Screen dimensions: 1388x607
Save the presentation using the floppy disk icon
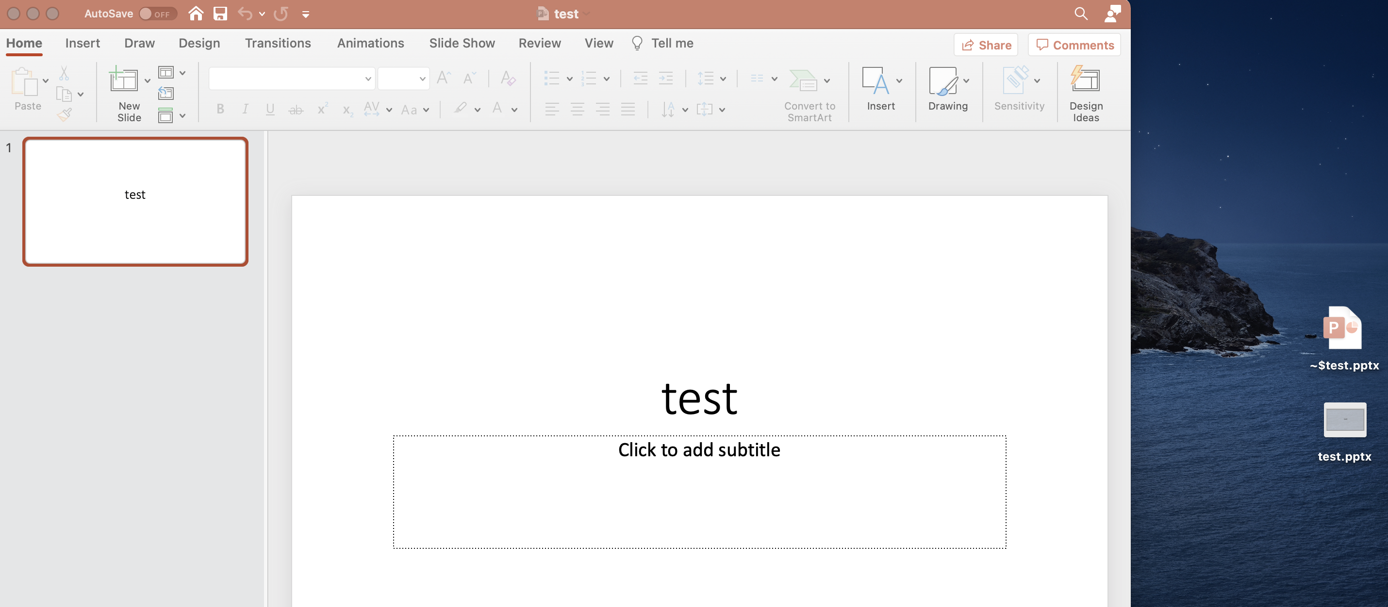[220, 14]
